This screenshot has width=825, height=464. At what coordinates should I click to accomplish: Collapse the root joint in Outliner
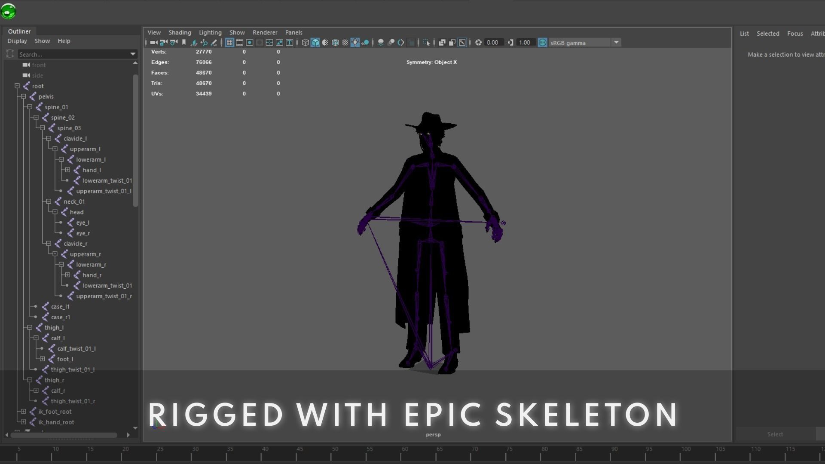coord(17,86)
